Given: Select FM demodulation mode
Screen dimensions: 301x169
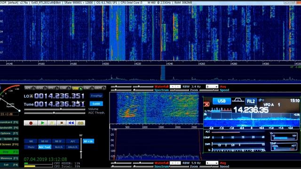Looking at the screenshot, I should [x=53, y=88].
